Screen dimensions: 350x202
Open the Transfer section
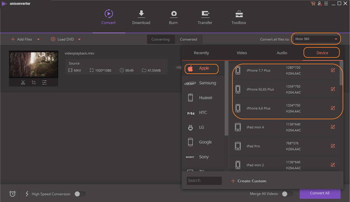coord(205,17)
